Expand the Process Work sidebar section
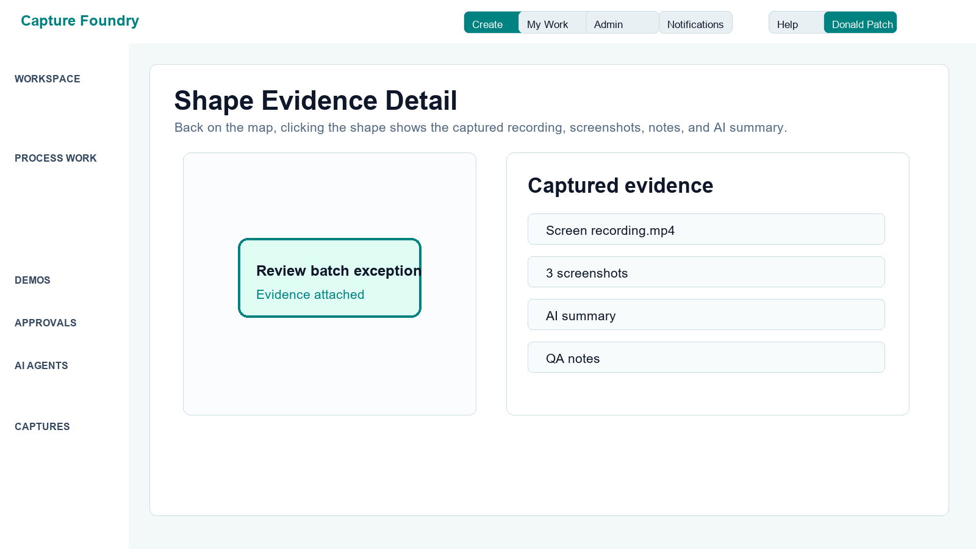 [56, 158]
